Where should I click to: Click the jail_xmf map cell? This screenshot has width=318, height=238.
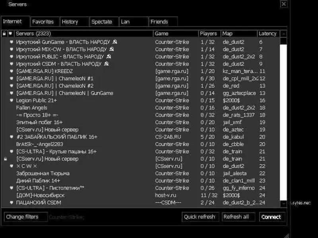tap(232, 122)
